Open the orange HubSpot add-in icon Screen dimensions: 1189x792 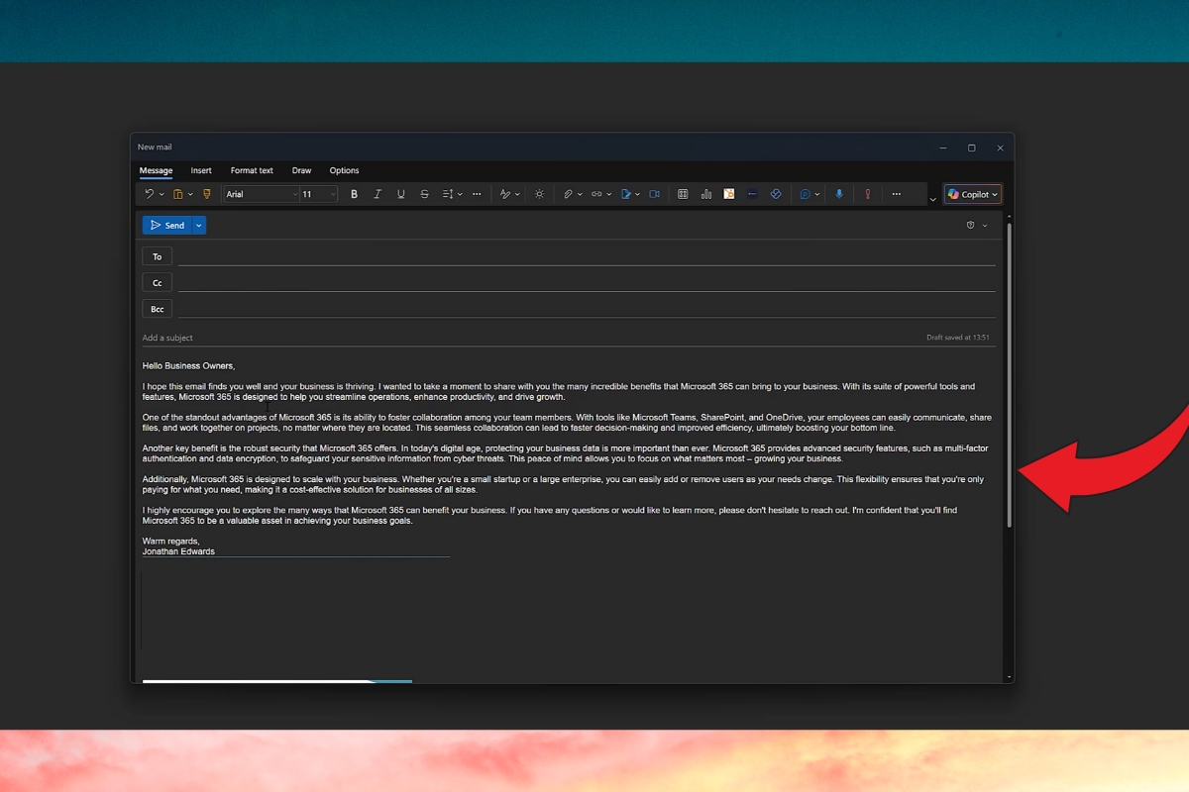click(x=729, y=194)
